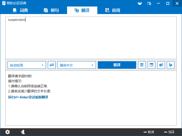Clear text with the trash icon
The height and width of the screenshot is (136, 182).
tap(142, 65)
